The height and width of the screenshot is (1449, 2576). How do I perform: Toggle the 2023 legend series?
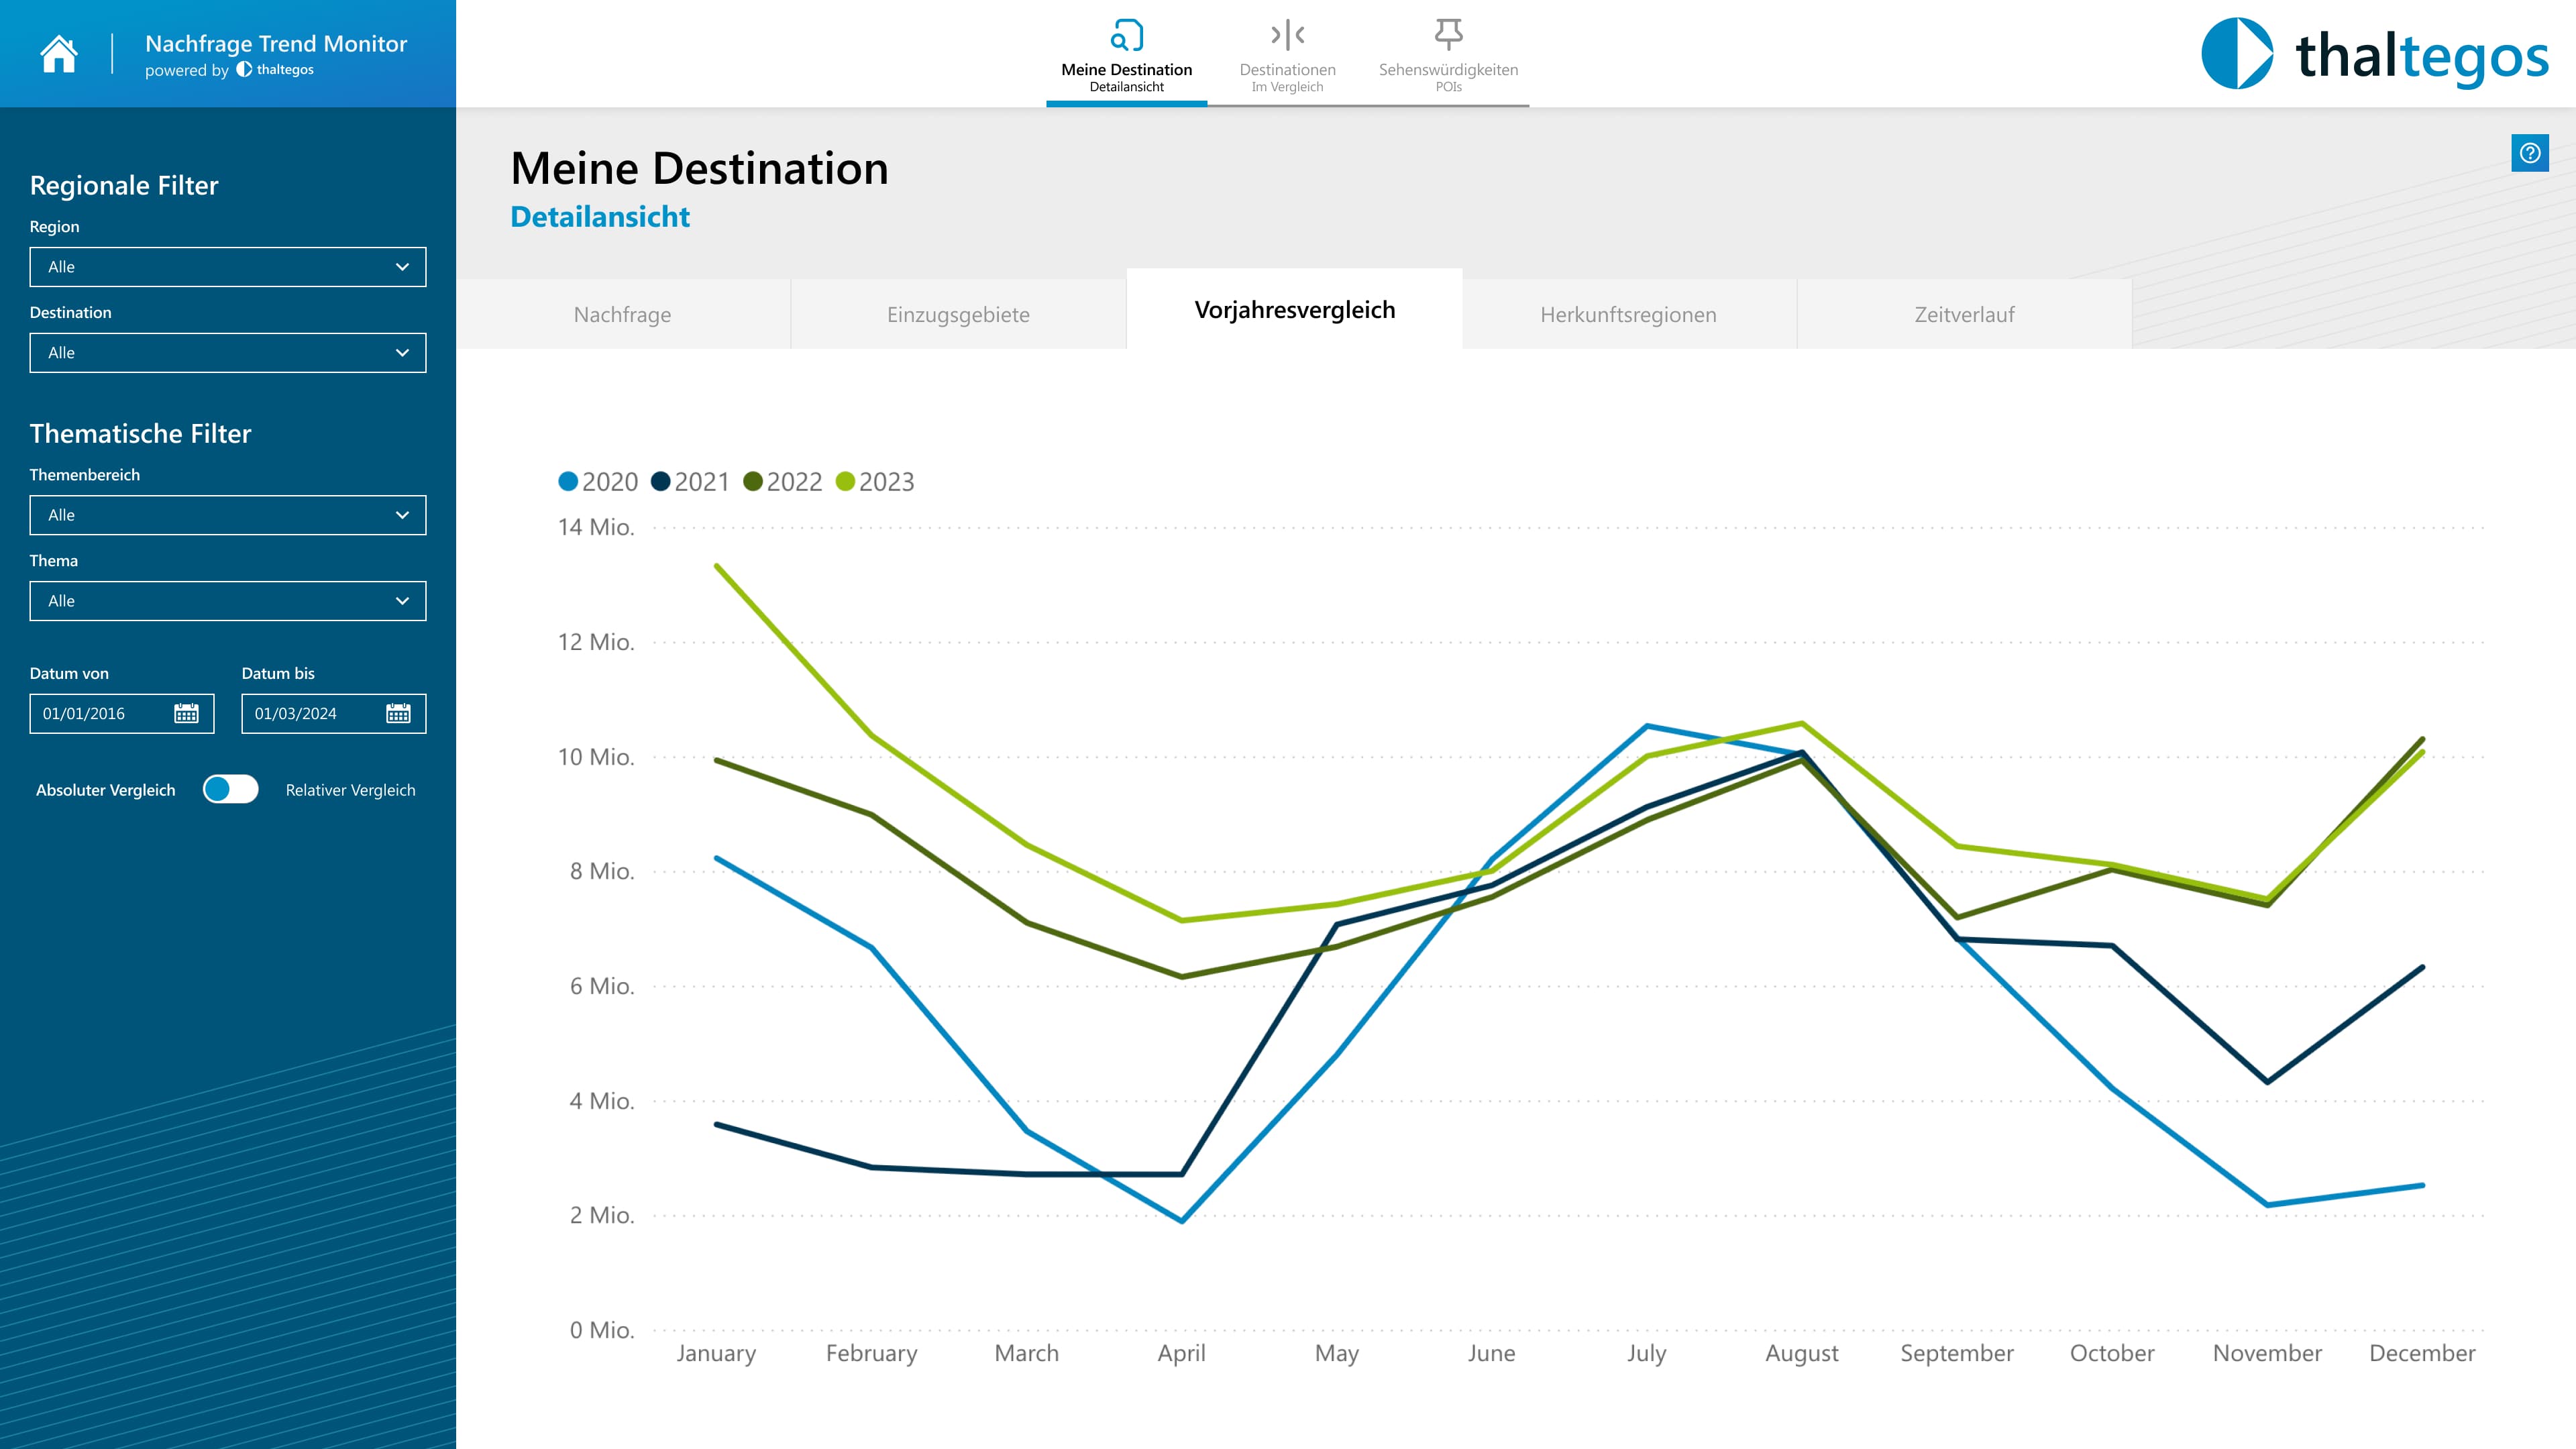pos(875,482)
